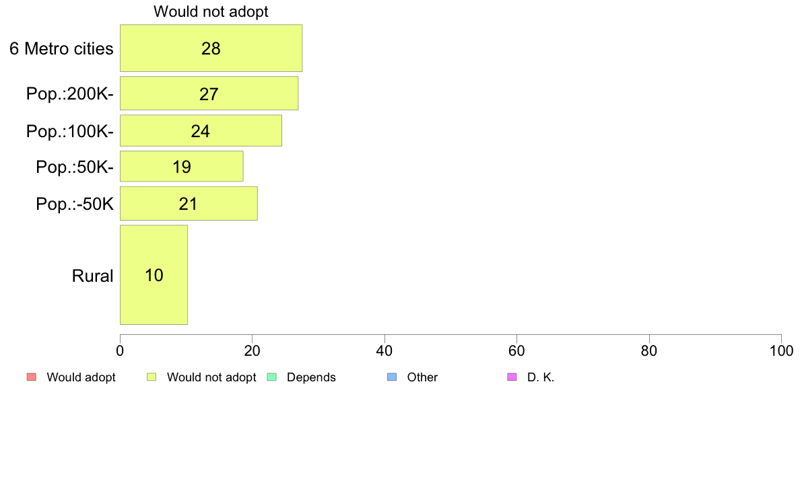Click the Would not adopt chart title
The height and width of the screenshot is (495, 800).
pos(211,11)
